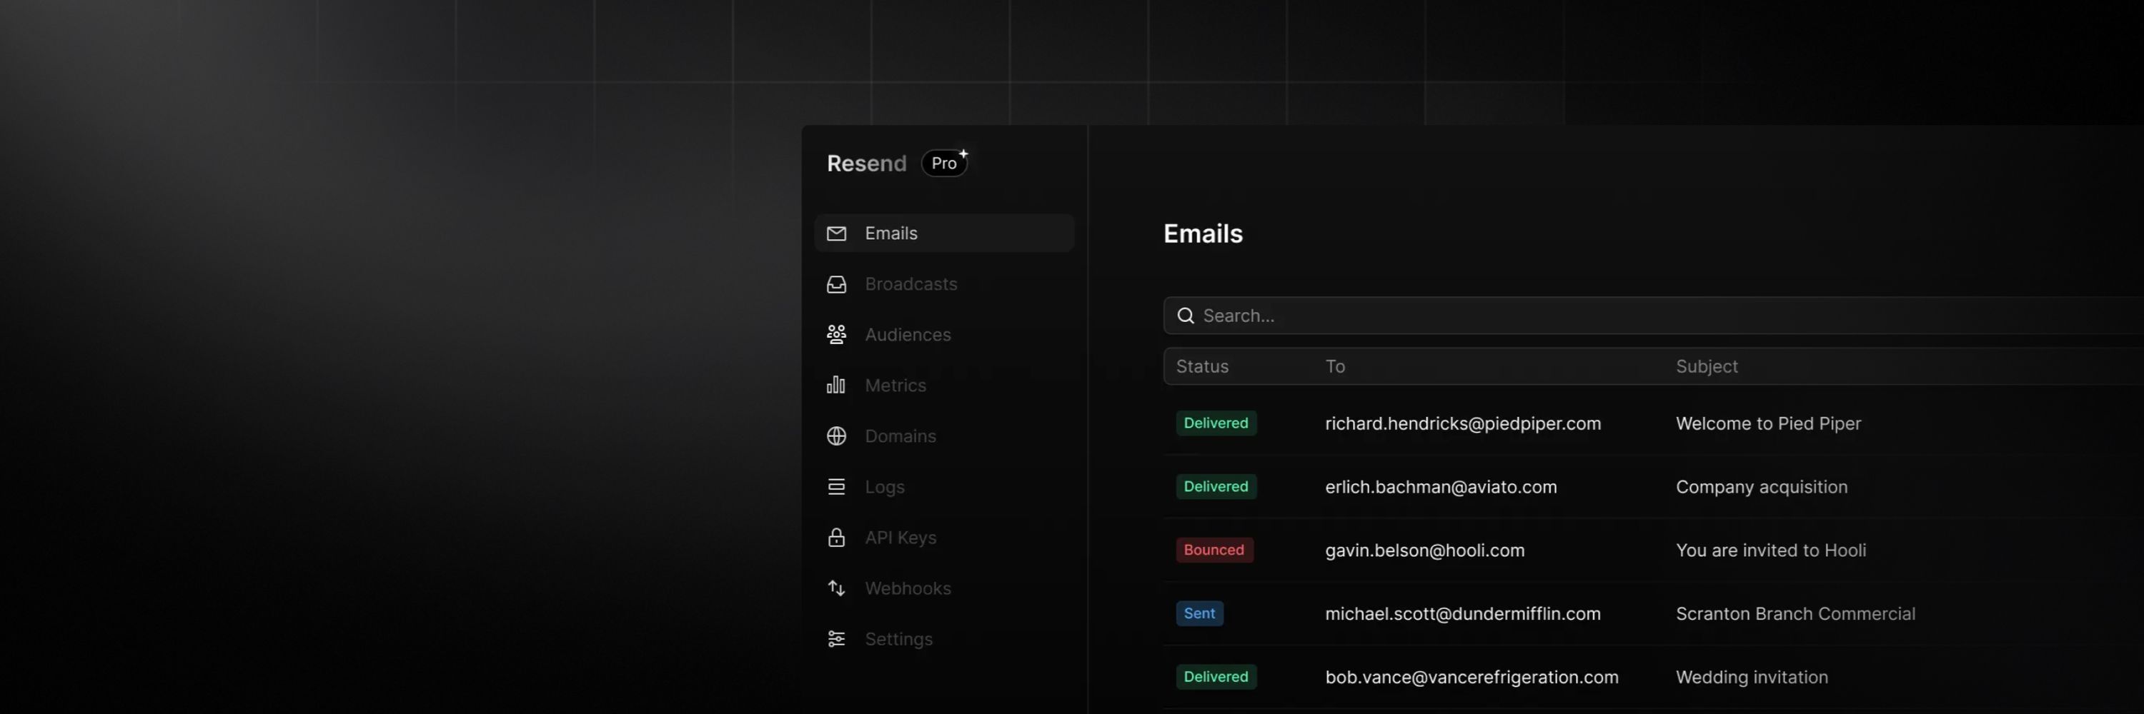
Task: Click subject Welcome to Pied Piper
Action: (1768, 424)
